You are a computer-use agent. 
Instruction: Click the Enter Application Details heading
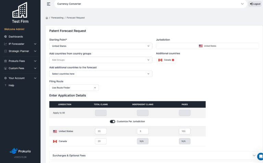pyautogui.click(x=67, y=95)
